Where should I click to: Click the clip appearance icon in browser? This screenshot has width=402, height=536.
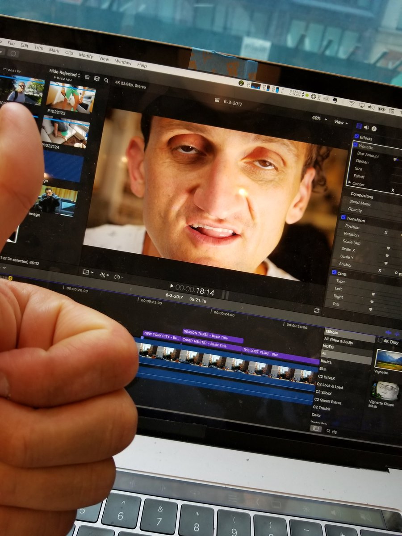87,77
